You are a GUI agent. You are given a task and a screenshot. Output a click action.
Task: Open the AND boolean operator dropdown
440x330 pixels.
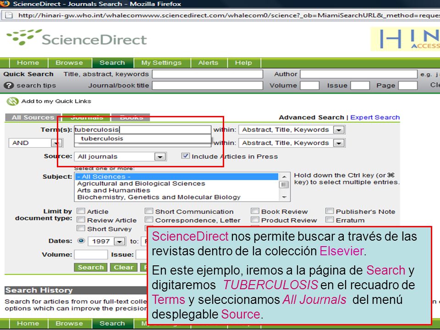pos(36,143)
